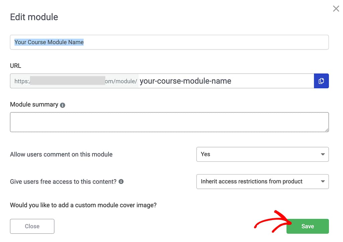Click the Edit module heading
The width and height of the screenshot is (343, 242).
pyautogui.click(x=34, y=17)
